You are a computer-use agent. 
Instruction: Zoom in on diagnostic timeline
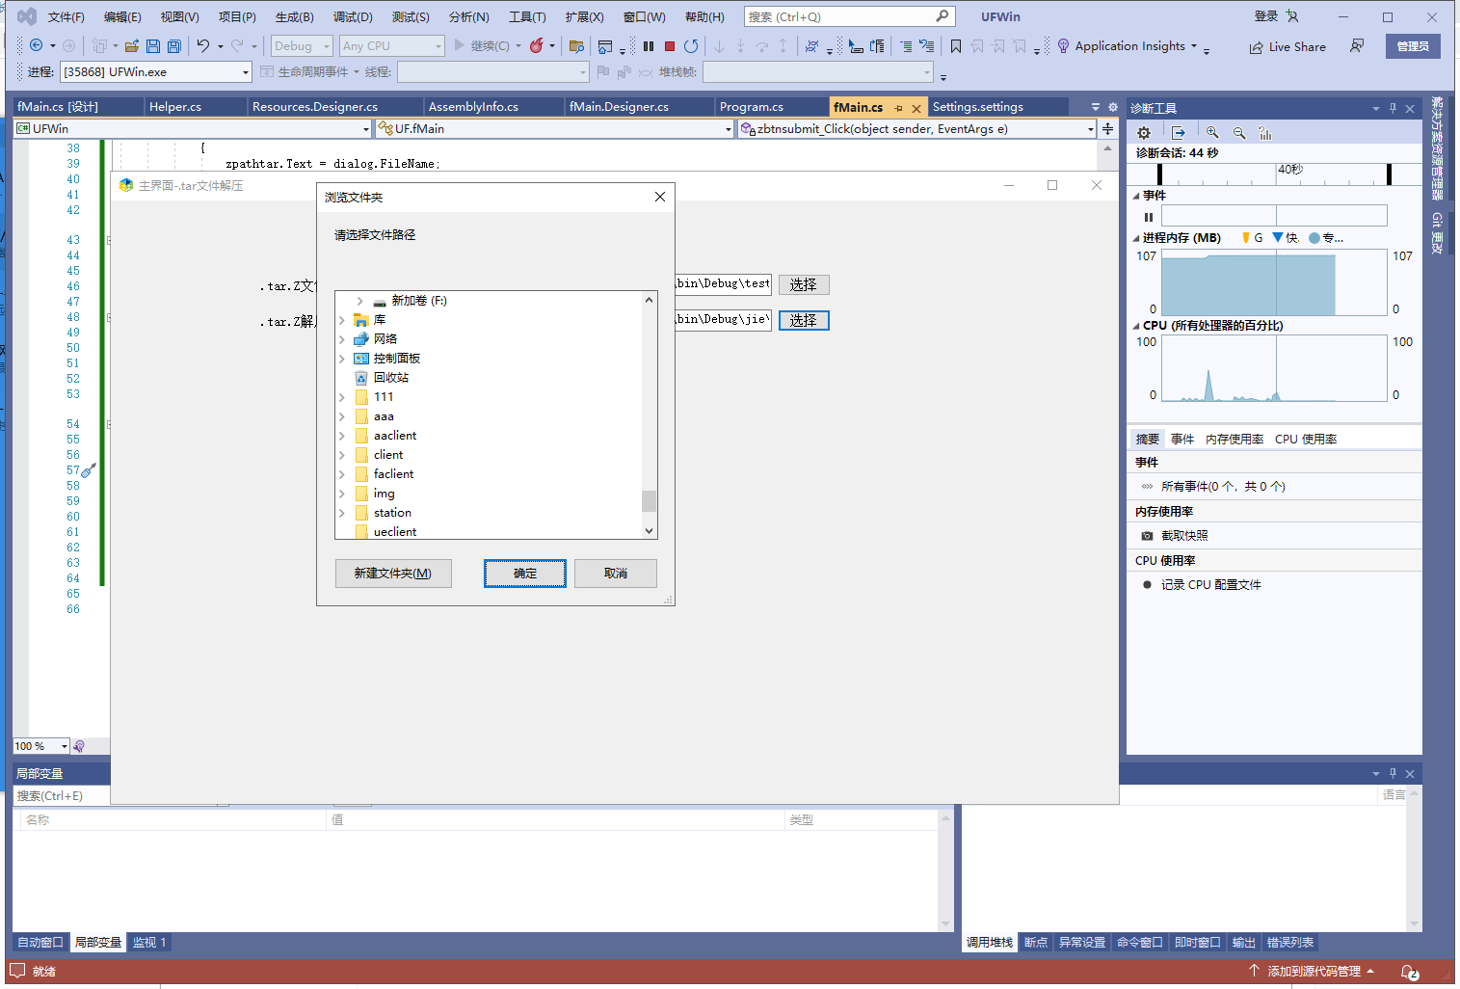pyautogui.click(x=1212, y=133)
